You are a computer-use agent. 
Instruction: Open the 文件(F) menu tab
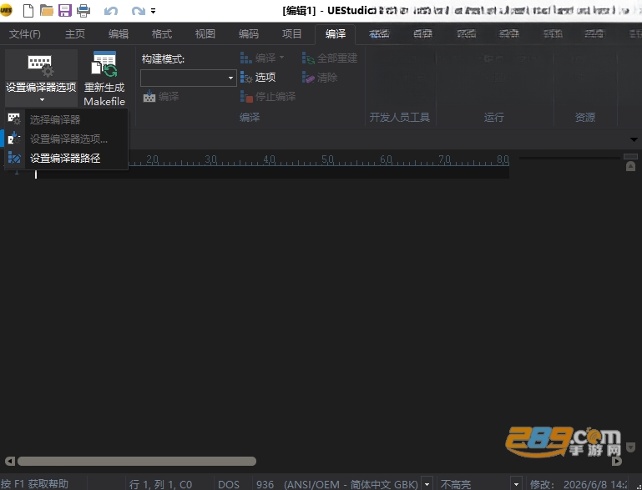[25, 34]
